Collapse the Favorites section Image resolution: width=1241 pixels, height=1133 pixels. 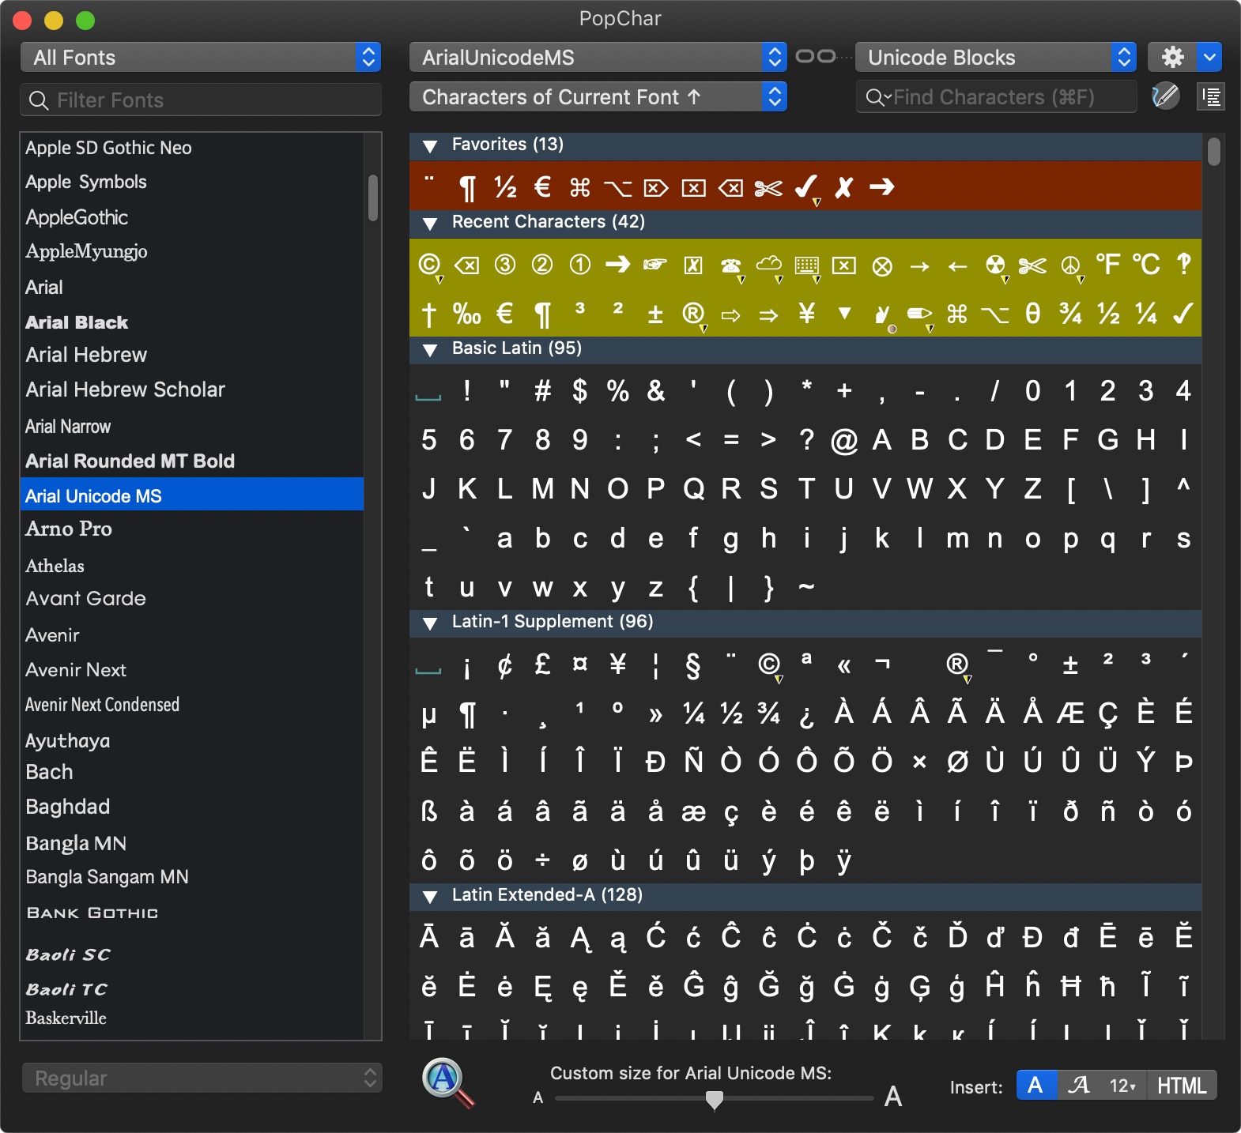tap(430, 145)
